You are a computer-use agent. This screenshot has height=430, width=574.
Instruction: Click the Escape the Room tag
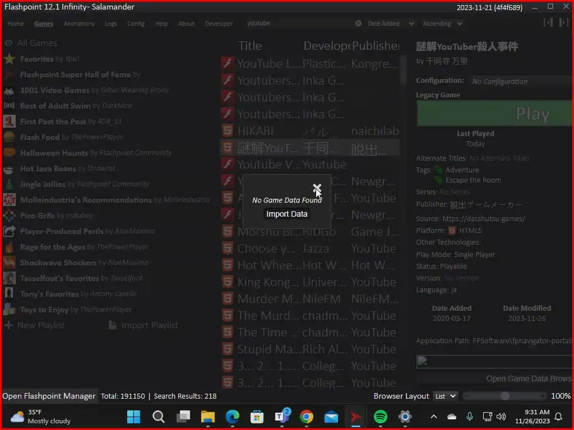[x=473, y=180]
